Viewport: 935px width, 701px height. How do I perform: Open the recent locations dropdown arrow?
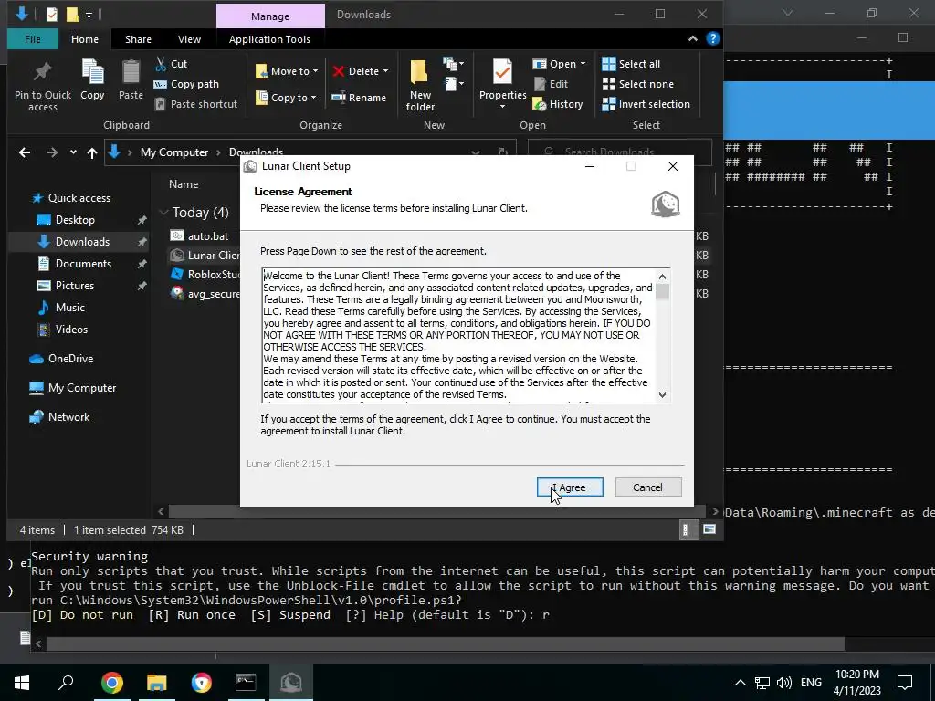tap(73, 152)
